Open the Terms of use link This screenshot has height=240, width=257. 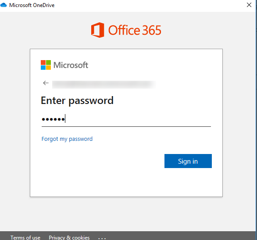(x=25, y=237)
